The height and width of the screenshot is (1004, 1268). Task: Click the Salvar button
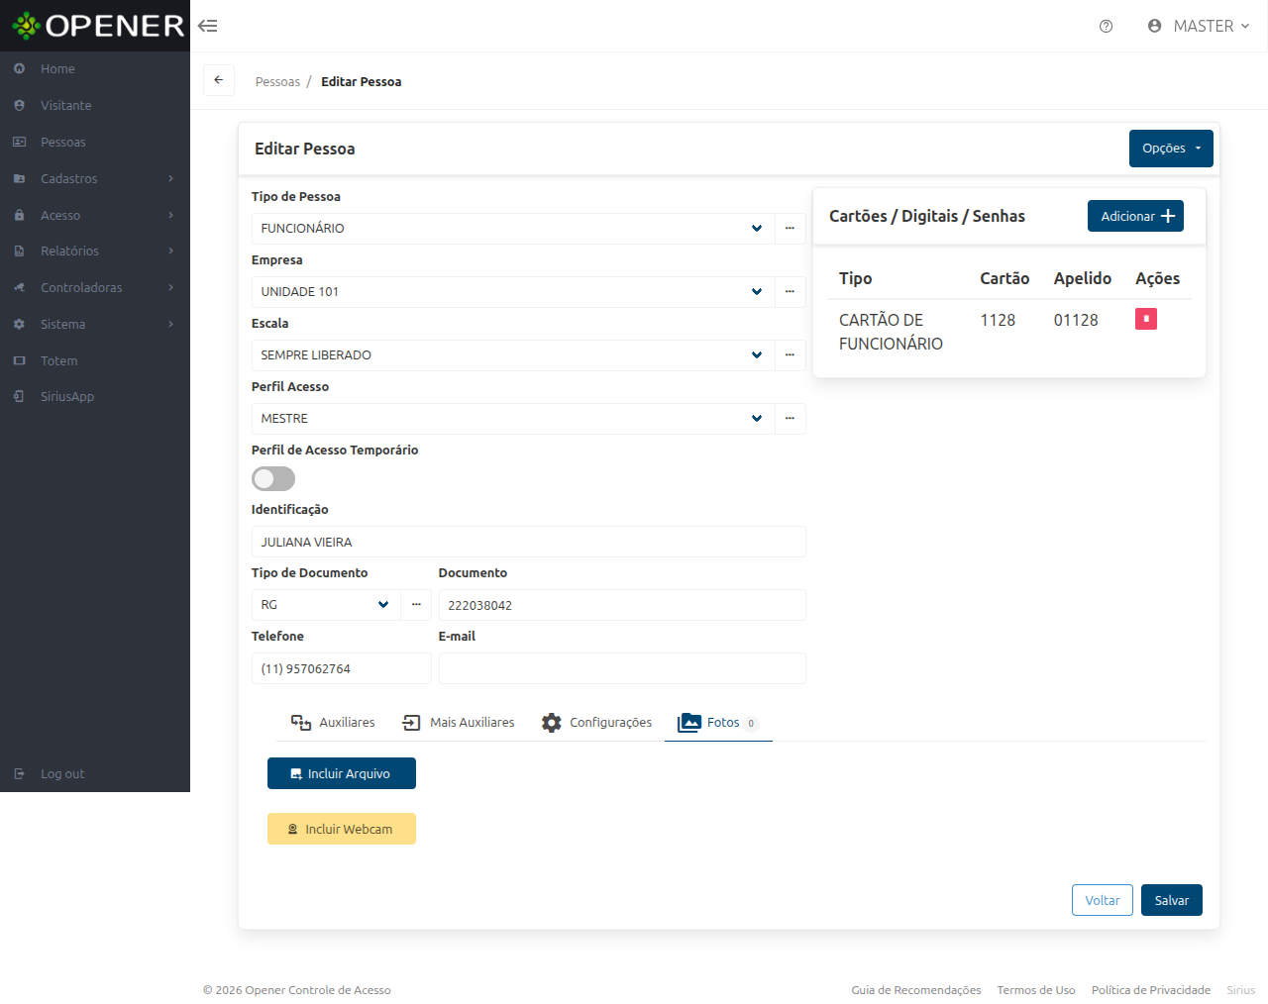(1172, 900)
